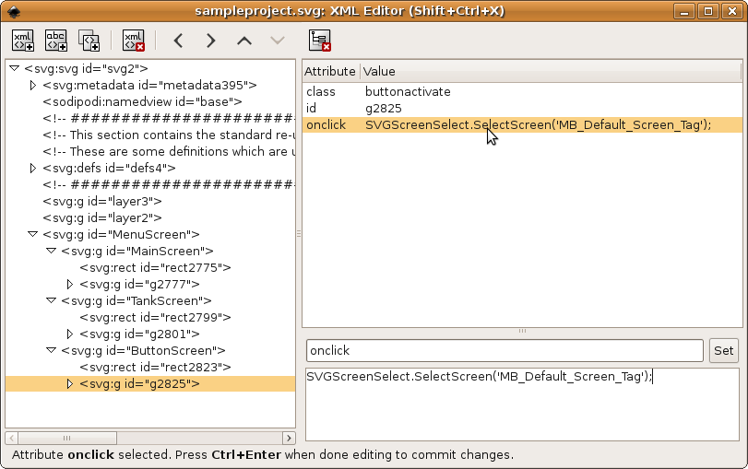Collapse the MenuScreen group node

pos(33,234)
